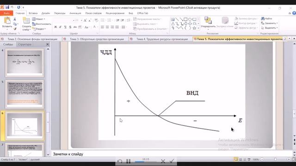Open the Office Tab ribbon tab
This screenshot has width=296, height=166.
pyautogui.click(x=142, y=13)
